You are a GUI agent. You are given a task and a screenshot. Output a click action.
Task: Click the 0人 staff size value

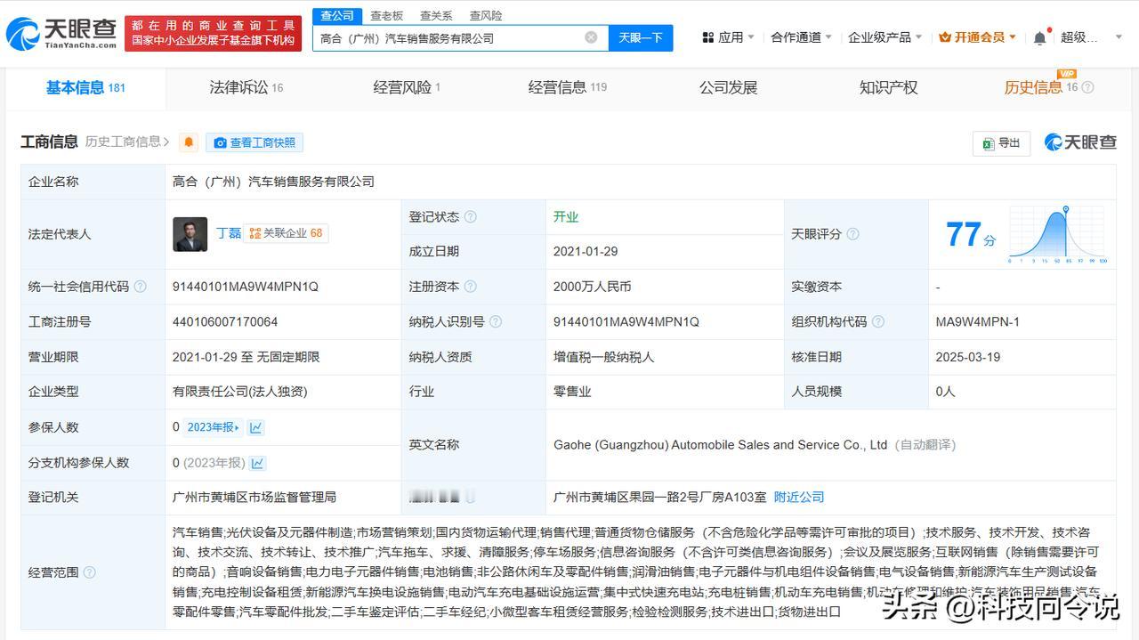(946, 392)
